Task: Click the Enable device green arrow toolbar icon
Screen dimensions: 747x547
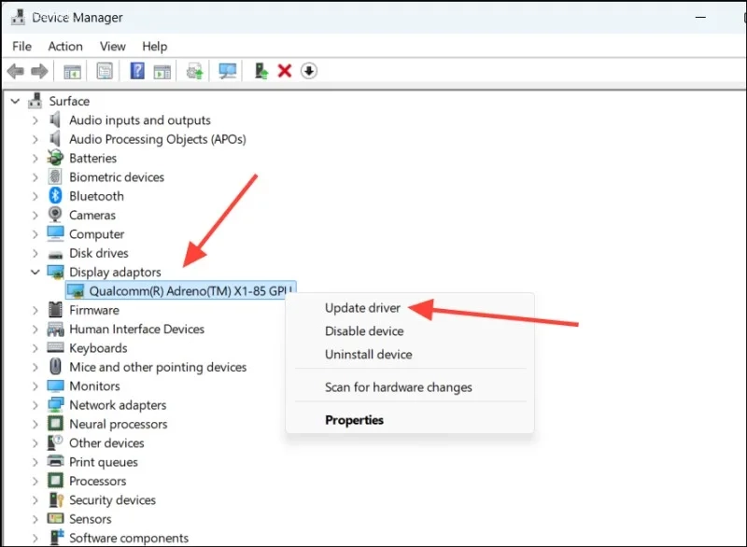Action: click(x=261, y=71)
